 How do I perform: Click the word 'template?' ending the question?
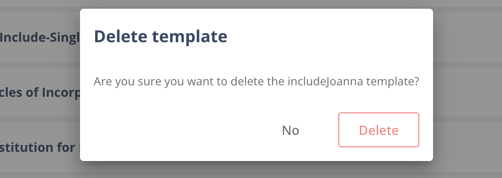tap(393, 82)
